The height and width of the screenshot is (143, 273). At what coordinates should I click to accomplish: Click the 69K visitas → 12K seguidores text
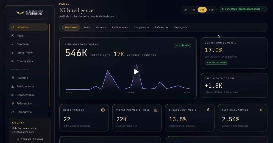tap(221, 57)
